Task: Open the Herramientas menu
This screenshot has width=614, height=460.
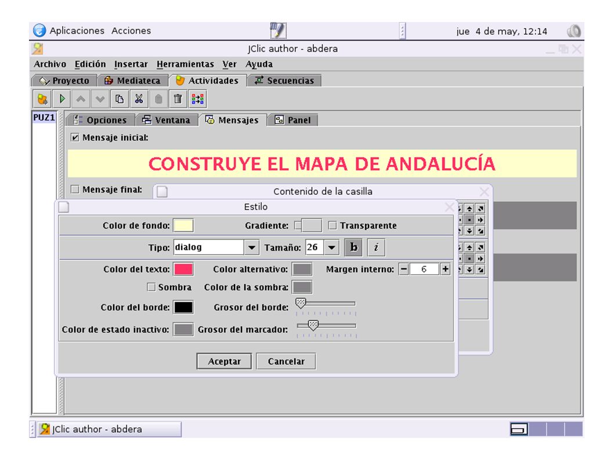Action: click(x=185, y=64)
